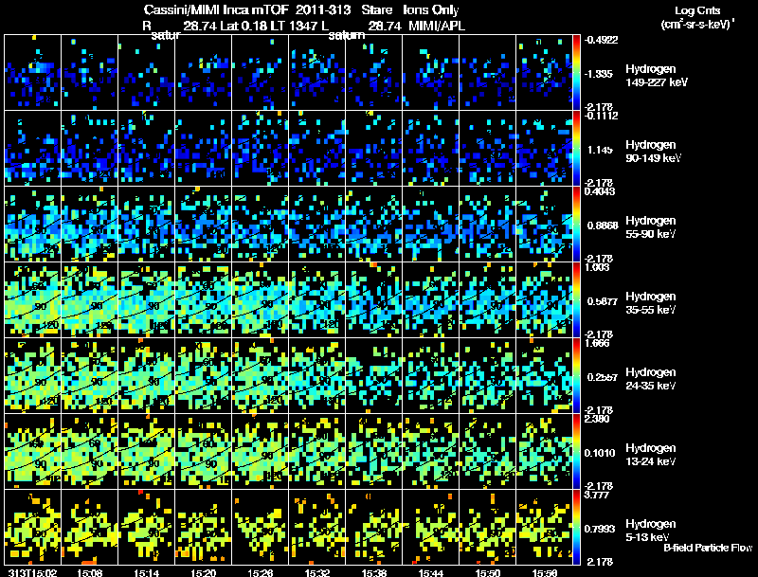Pick the Hydrogen 13-24 keV panel at 15:20
This screenshot has height=577, width=758.
[203, 452]
